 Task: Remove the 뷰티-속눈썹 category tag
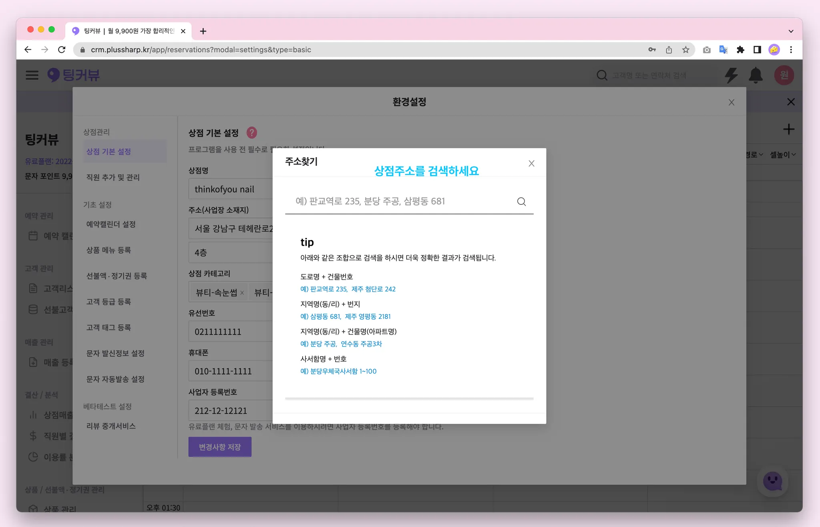242,293
